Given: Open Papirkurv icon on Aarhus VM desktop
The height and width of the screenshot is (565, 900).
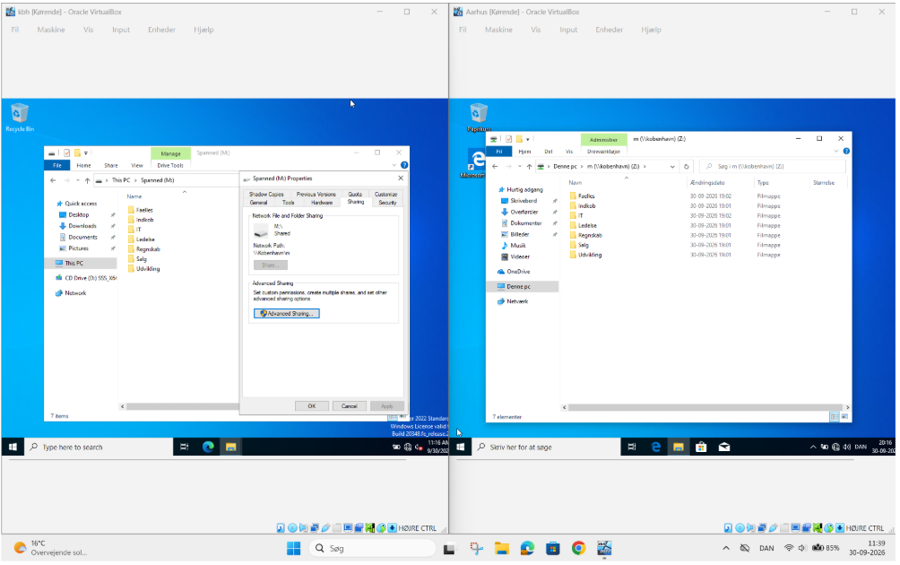Looking at the screenshot, I should point(479,117).
